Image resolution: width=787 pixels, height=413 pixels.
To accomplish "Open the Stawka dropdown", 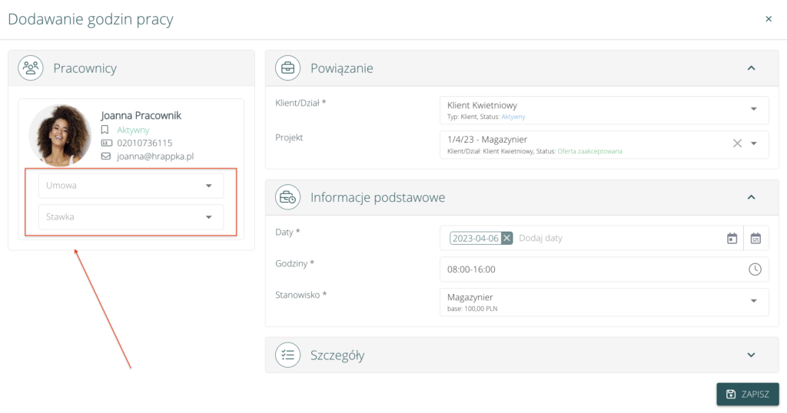I will tap(208, 217).
